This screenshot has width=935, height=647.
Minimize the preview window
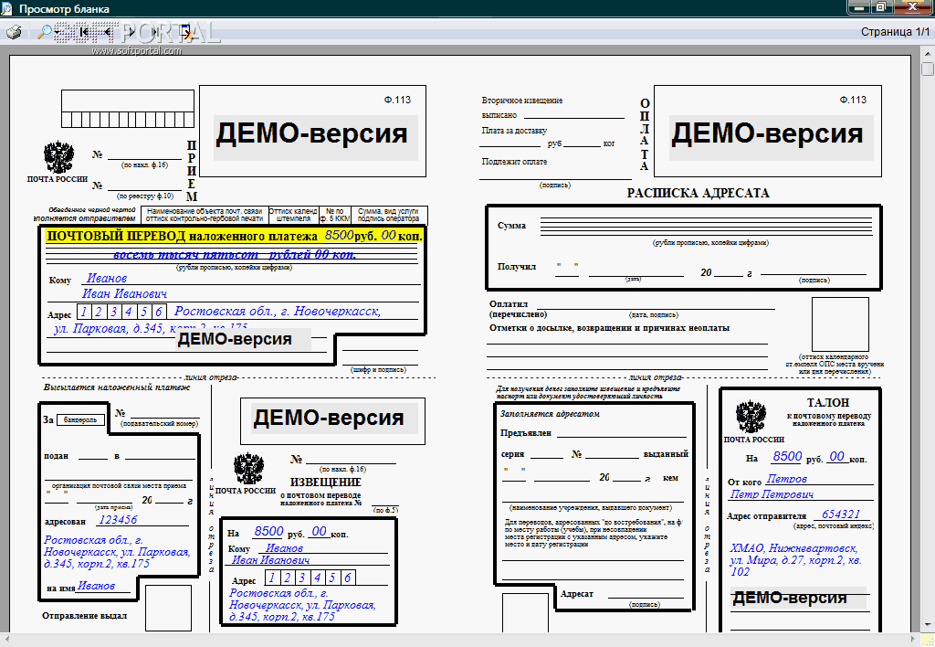coord(859,7)
